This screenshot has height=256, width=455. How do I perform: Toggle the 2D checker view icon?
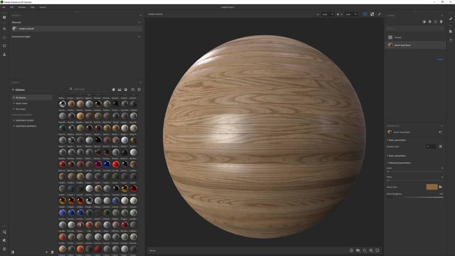tap(372, 14)
